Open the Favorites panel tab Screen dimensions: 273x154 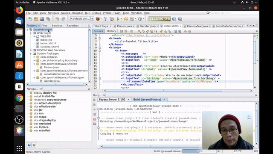coord(73,26)
